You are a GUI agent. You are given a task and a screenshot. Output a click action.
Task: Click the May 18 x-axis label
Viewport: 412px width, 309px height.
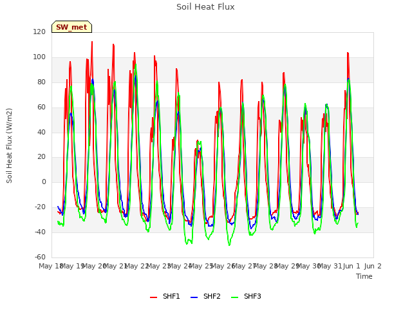pyautogui.click(x=50, y=266)
